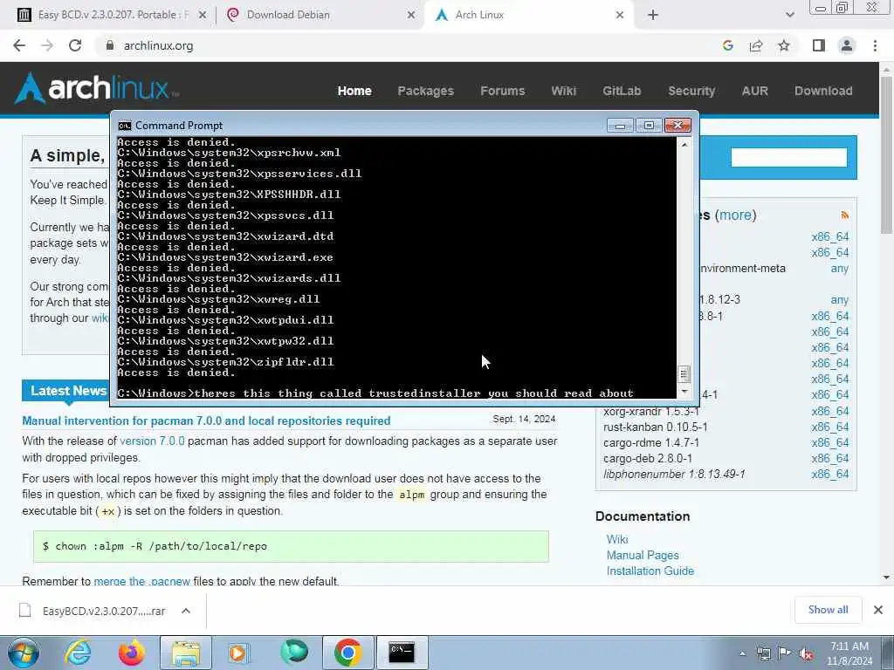
Task: Click the Command Prompt scrollbar thumb
Action: pyautogui.click(x=684, y=374)
